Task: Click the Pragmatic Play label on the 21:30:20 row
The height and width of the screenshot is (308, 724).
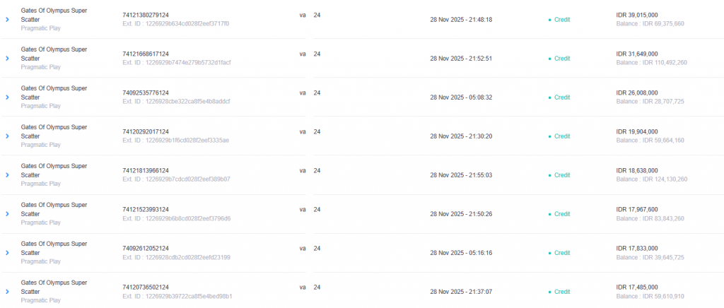Action: [x=40, y=145]
